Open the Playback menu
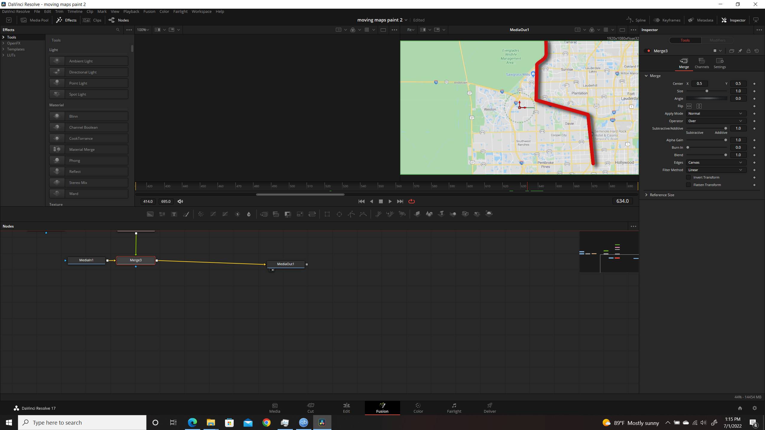 (x=131, y=11)
